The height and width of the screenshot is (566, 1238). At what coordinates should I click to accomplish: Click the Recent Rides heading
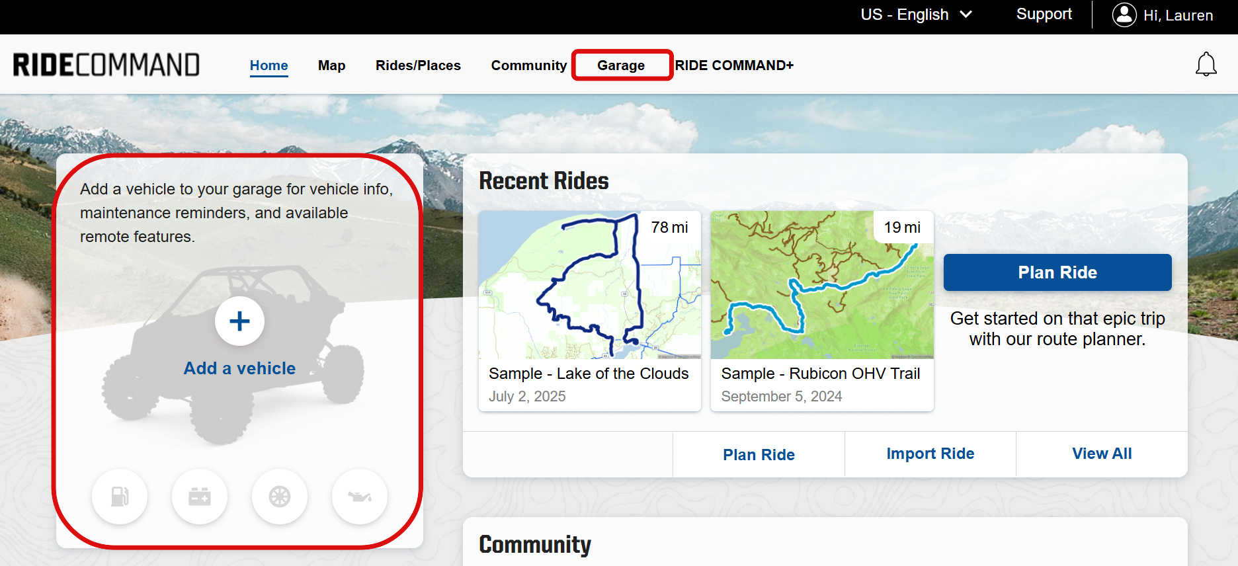click(544, 181)
